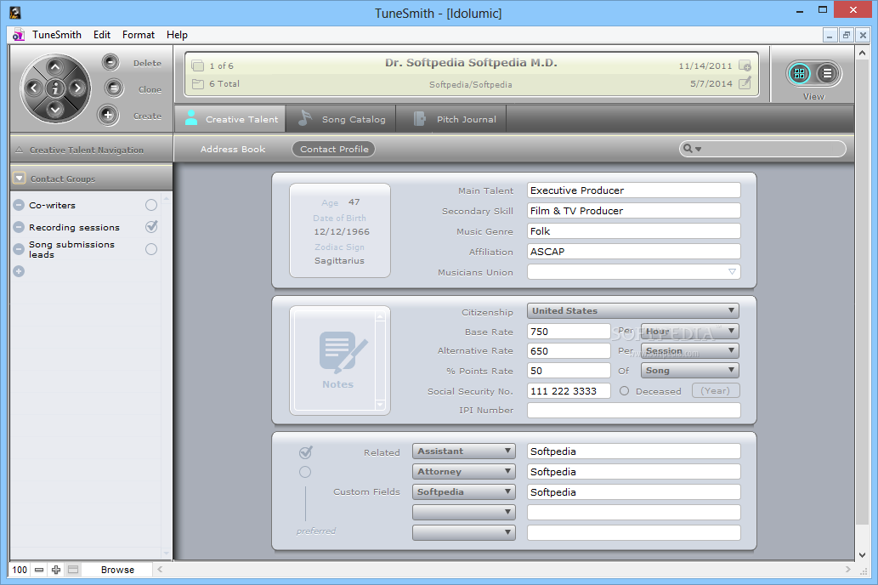878x585 pixels.
Task: Click the up arrow on navigation wheel
Action: 55,67
